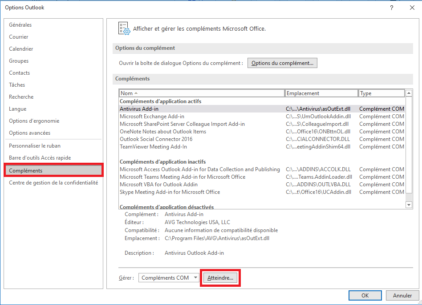
Task: Select Skype Meeting Add-in for Microsoft Office
Action: pos(262,192)
